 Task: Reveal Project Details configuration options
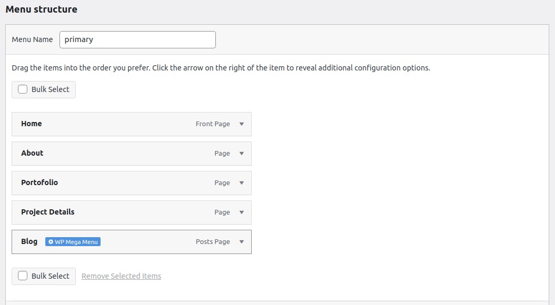[x=242, y=212]
